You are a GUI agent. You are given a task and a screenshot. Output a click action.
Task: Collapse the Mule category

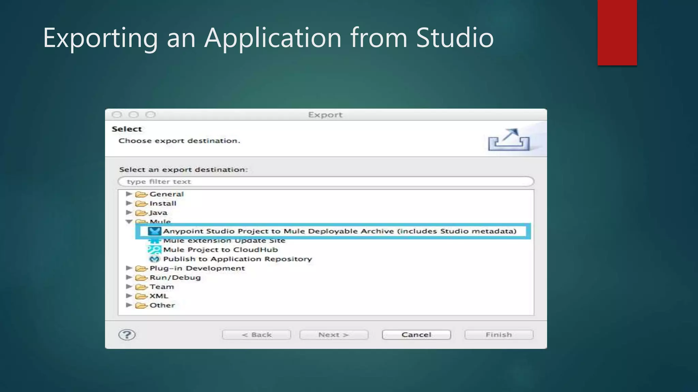[129, 222]
